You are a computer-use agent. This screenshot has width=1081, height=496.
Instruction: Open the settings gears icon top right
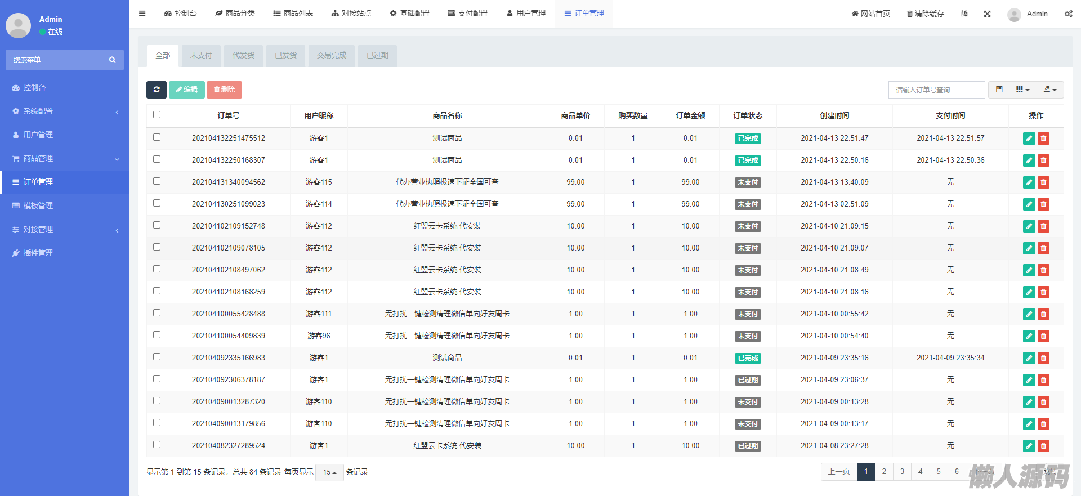(1068, 14)
